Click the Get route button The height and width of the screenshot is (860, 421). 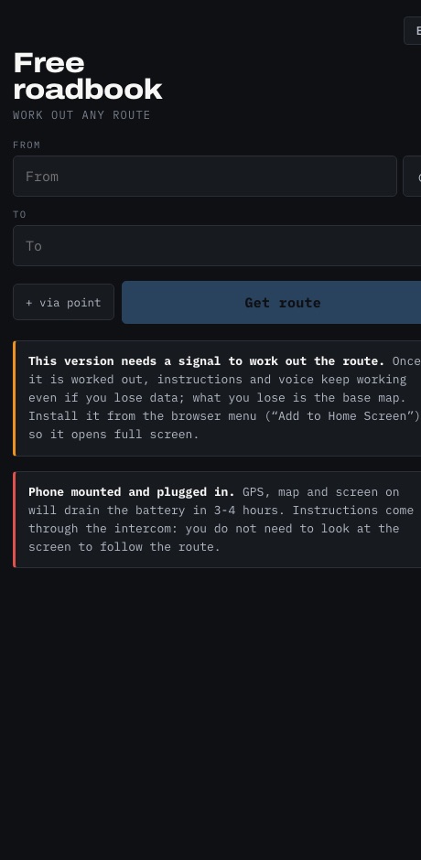[x=271, y=302]
